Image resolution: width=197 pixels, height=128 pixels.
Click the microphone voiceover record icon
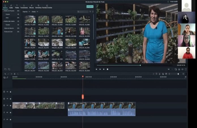coord(160,74)
